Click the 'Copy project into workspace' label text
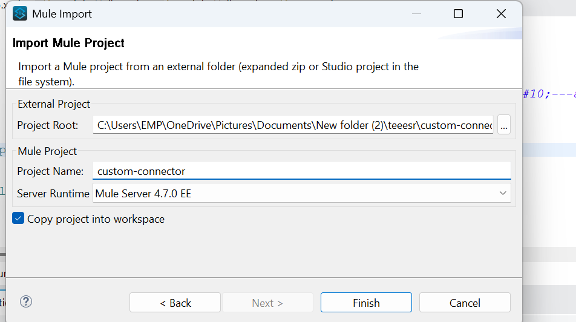This screenshot has width=576, height=322. click(x=96, y=219)
